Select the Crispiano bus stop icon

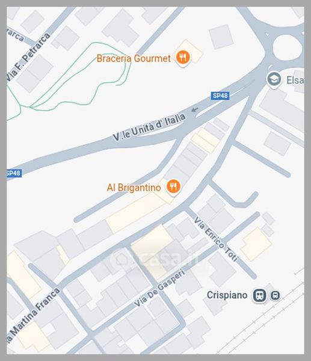(275, 295)
